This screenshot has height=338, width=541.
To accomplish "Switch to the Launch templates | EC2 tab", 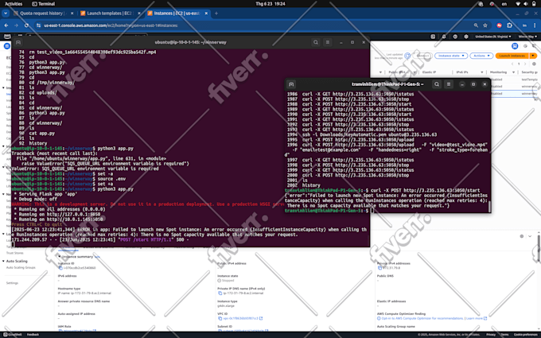I will coord(110,13).
